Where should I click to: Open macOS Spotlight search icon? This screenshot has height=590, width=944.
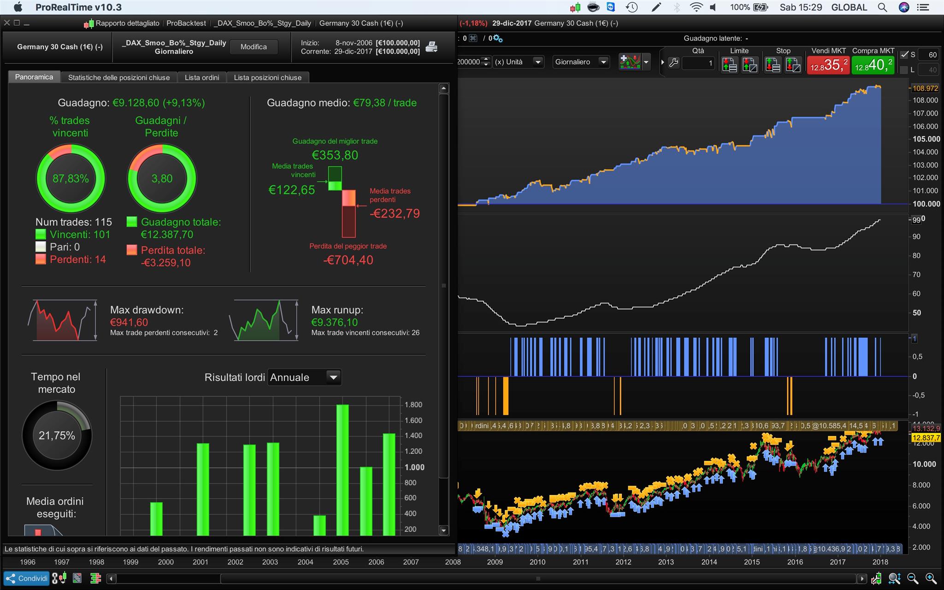(882, 7)
